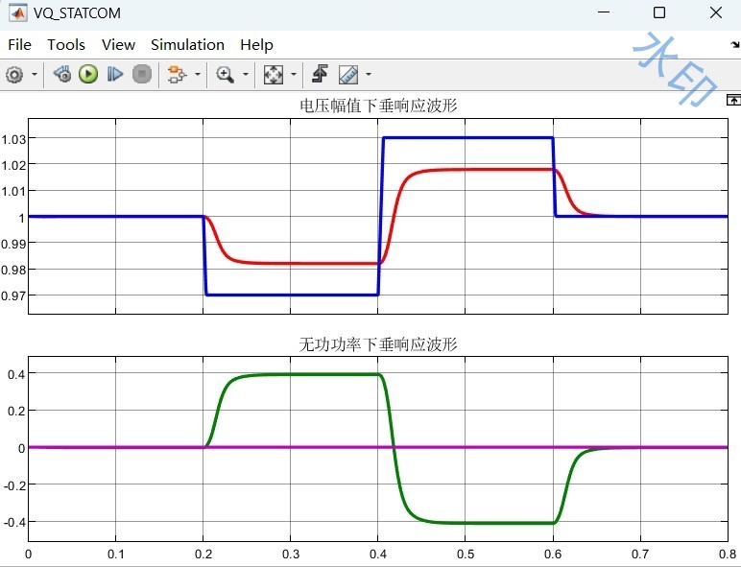Expand the Scale Axes dropdown arrow

293,74
